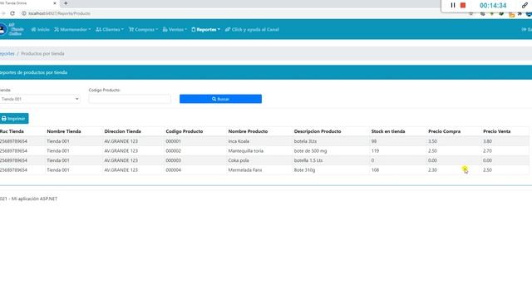Stop the recording with the red square

pos(463,6)
